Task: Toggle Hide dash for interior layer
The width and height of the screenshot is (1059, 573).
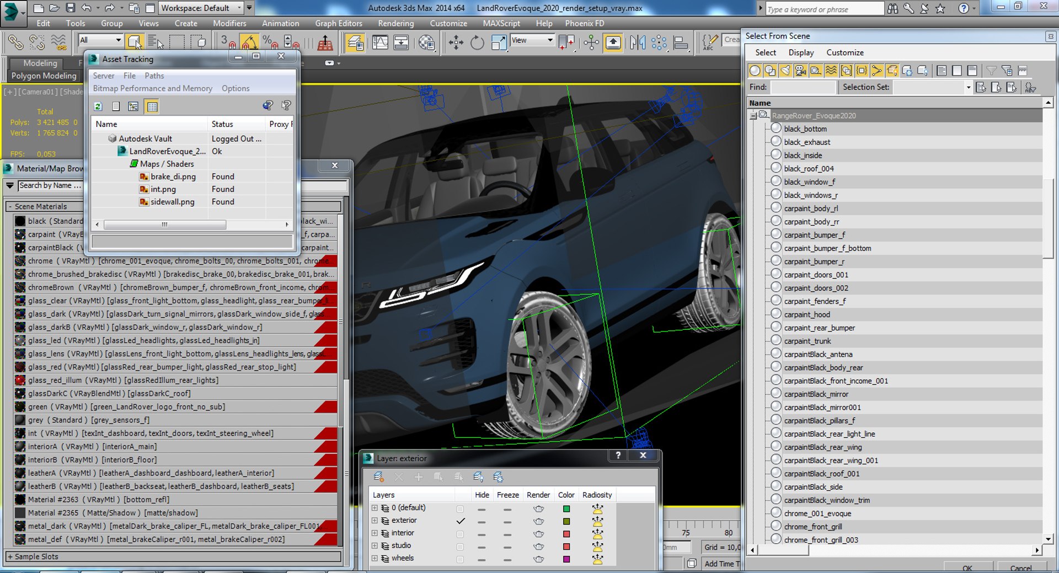Action: (x=482, y=534)
